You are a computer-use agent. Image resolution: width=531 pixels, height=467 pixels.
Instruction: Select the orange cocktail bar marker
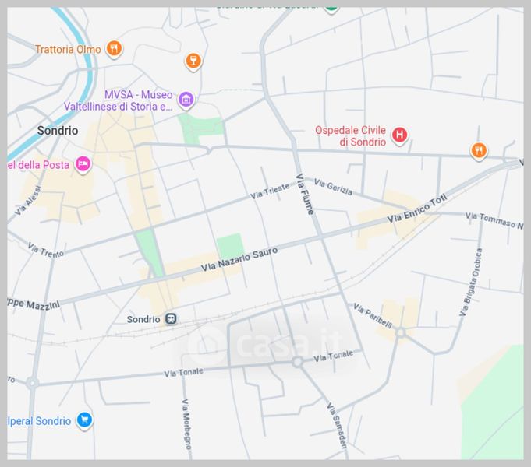(x=193, y=61)
